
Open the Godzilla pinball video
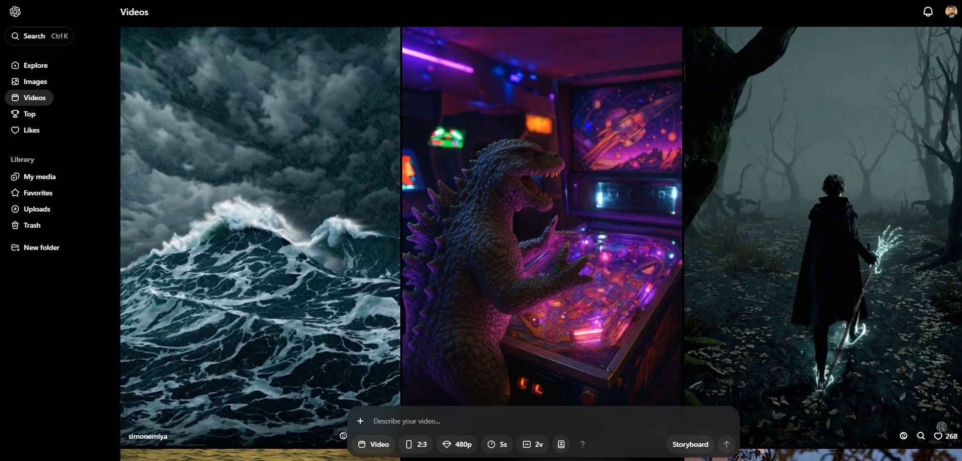(542, 216)
